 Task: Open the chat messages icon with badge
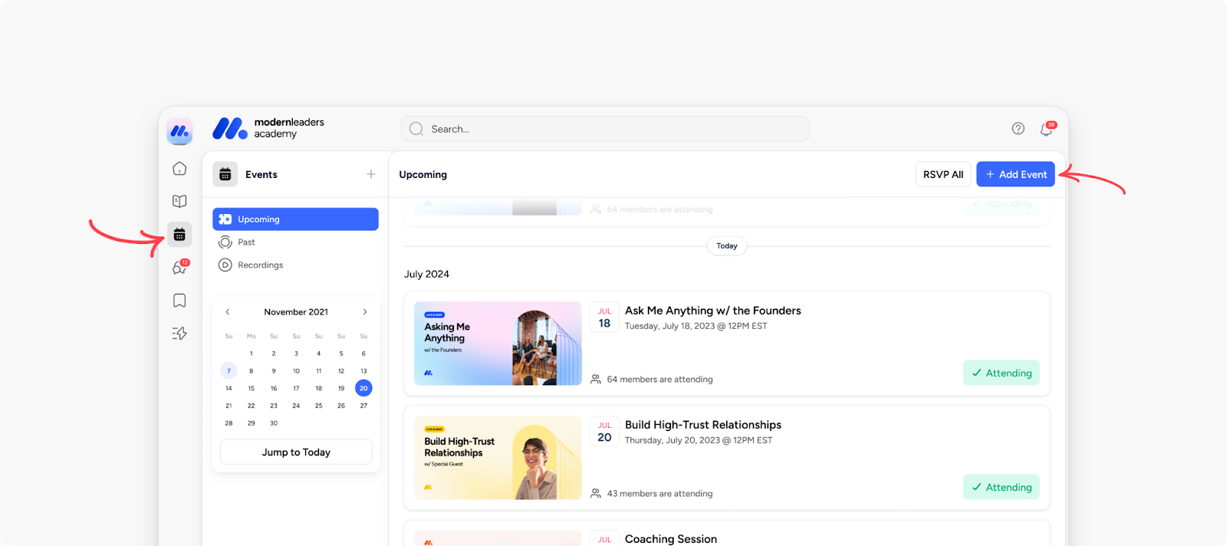[180, 267]
